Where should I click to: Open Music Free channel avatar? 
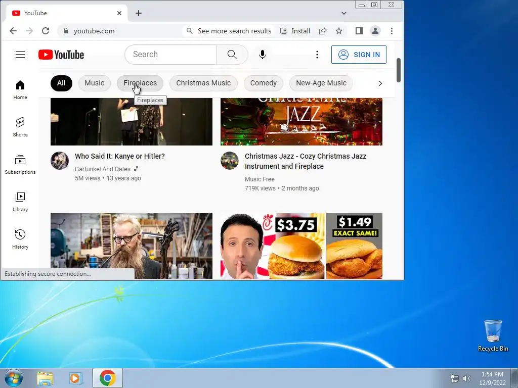point(230,161)
